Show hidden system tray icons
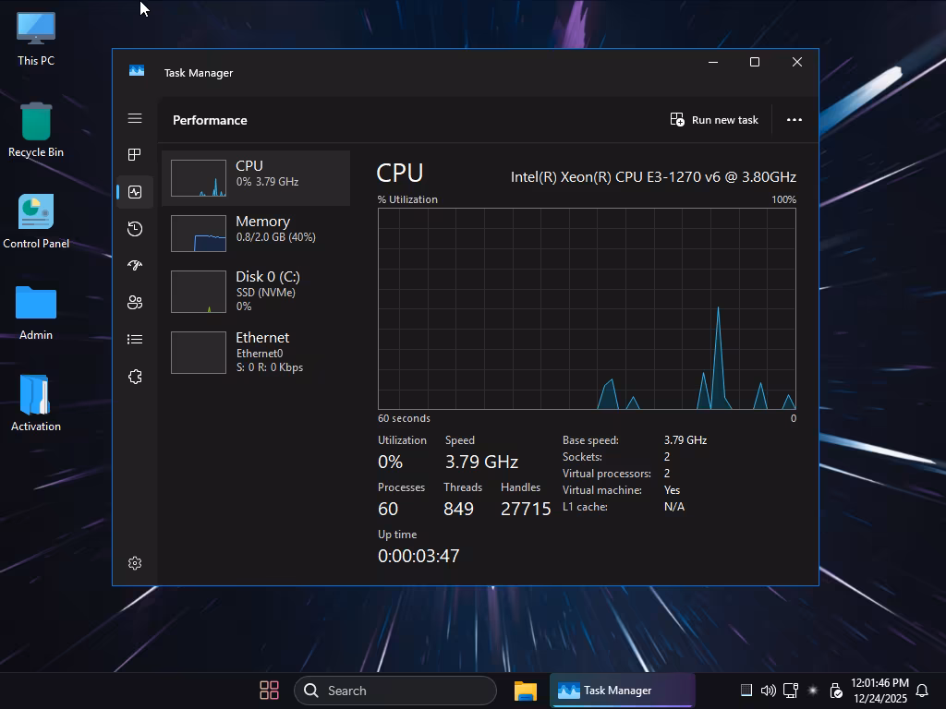 (746, 691)
